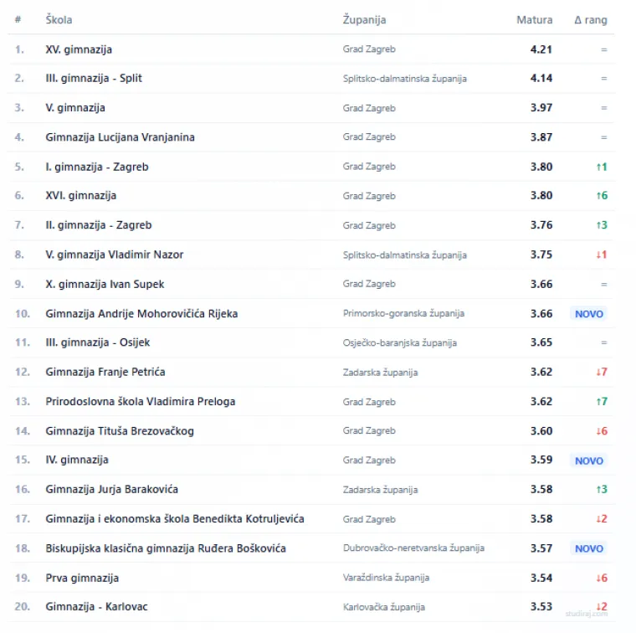Image resolution: width=636 pixels, height=633 pixels.
Task: Click the up-3 arrow for Gimnazija Jurja Barakovića
Action: tap(601, 489)
